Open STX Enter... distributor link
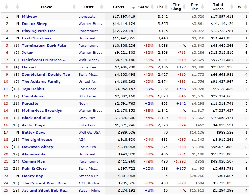The image size is (250, 195). click(89, 96)
